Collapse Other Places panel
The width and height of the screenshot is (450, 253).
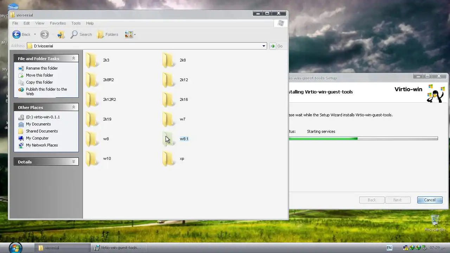pyautogui.click(x=73, y=107)
